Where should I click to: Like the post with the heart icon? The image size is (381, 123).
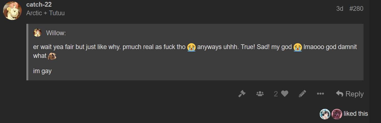point(285,94)
